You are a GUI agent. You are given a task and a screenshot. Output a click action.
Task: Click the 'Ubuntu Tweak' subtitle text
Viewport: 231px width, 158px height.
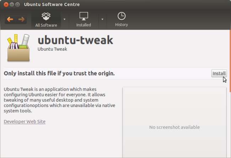[52, 49]
